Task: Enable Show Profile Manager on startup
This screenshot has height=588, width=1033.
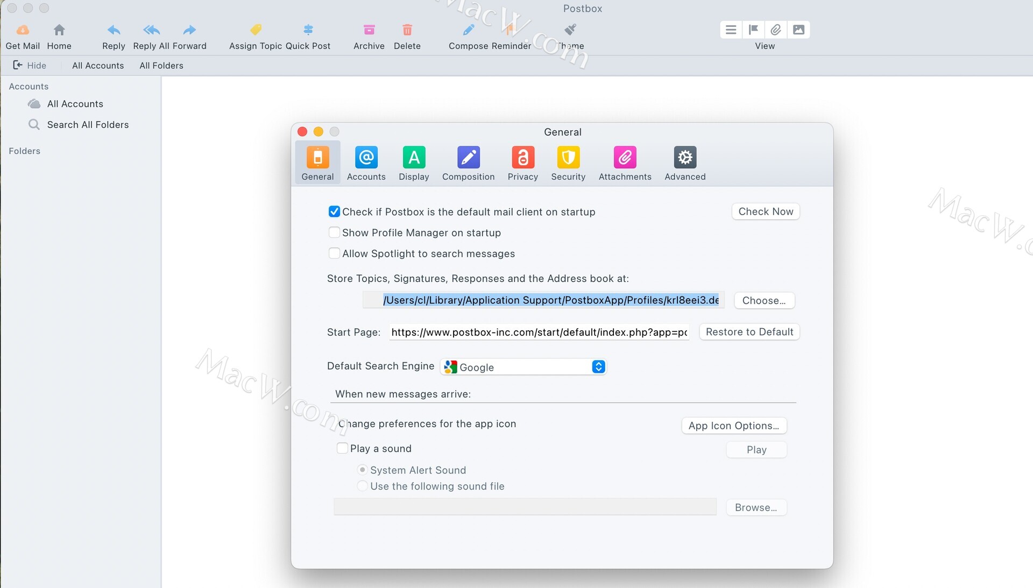Action: pyautogui.click(x=334, y=232)
